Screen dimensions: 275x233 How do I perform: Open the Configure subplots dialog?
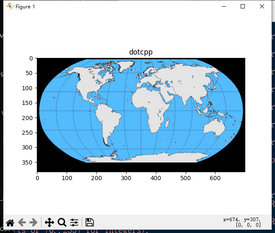click(x=74, y=223)
